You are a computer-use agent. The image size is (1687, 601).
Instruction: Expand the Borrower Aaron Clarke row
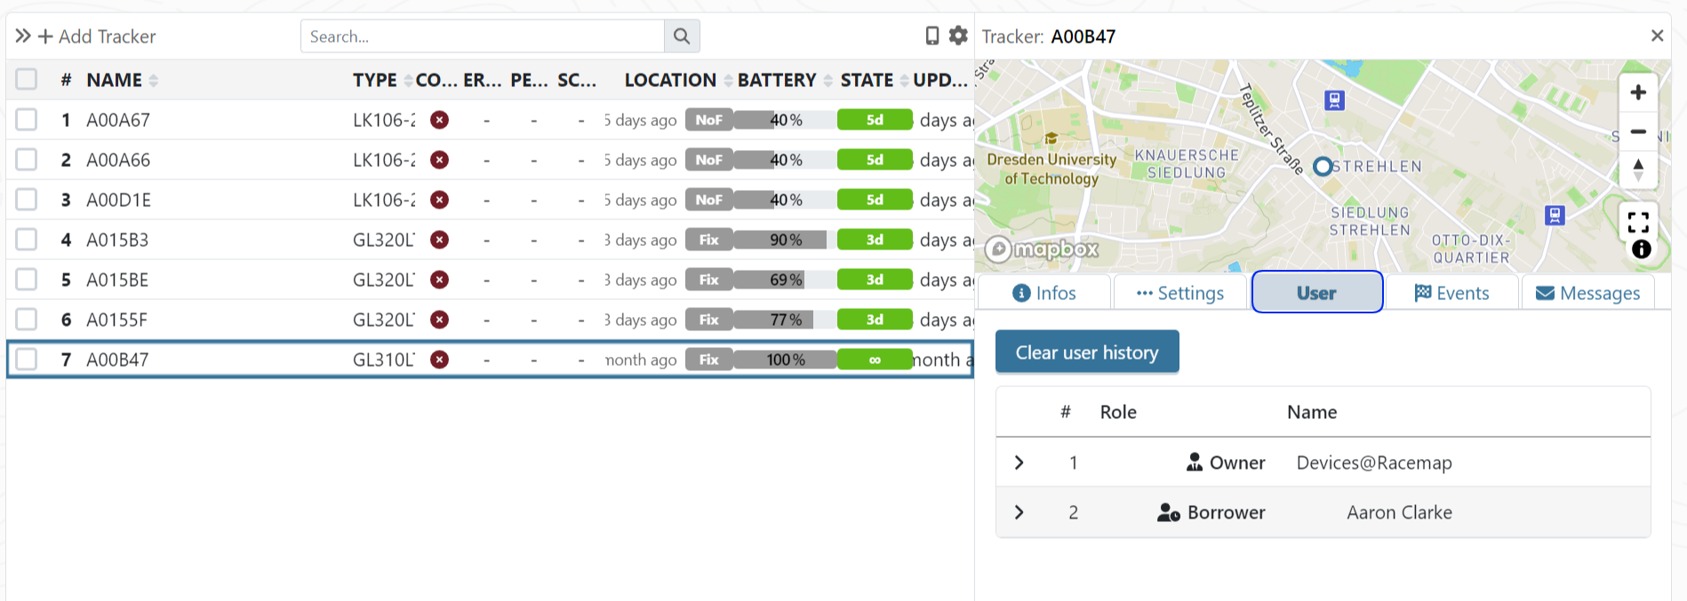point(1019,512)
